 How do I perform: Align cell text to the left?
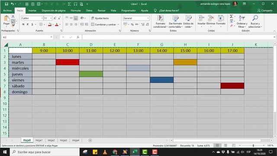[67, 24]
